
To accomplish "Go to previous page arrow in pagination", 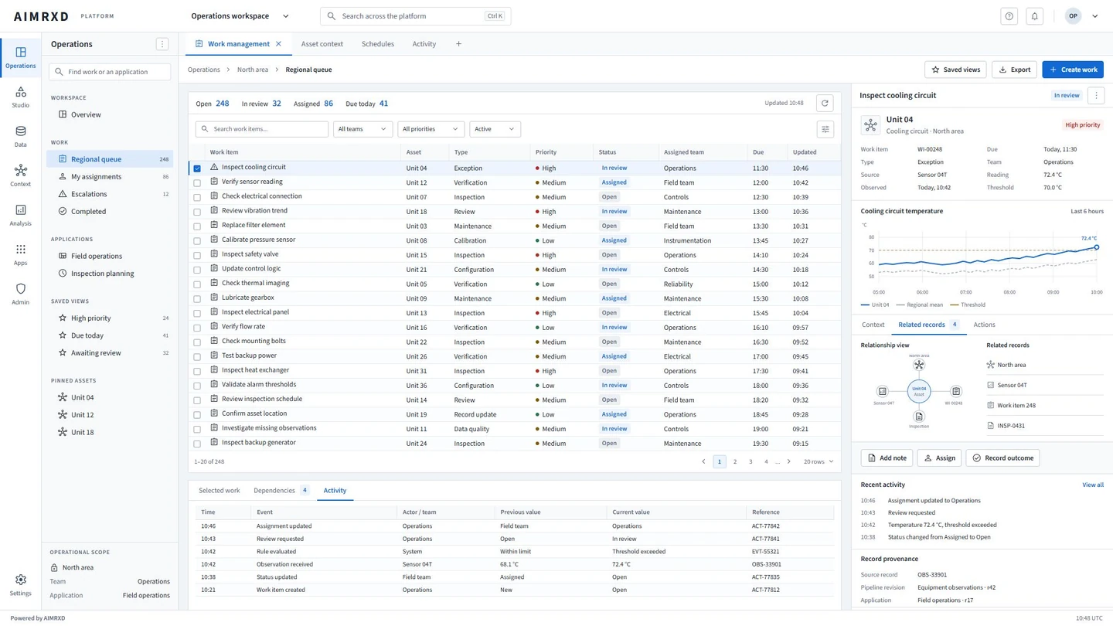I will coord(703,461).
